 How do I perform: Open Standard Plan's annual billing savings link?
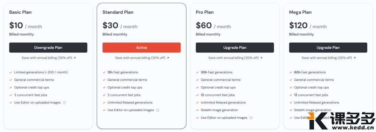pos(142,58)
